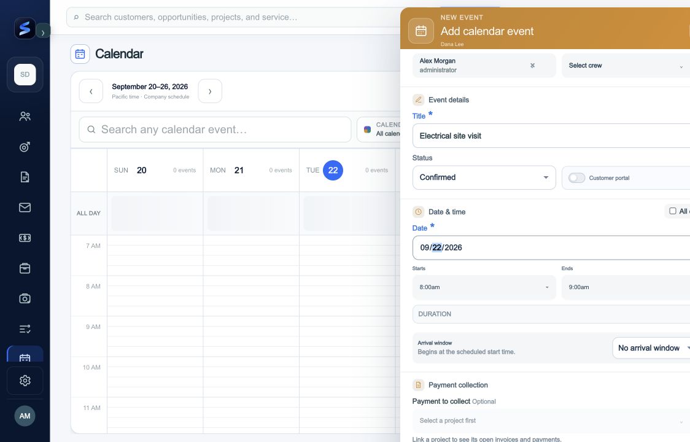Open the camera photos icon in sidebar
This screenshot has height=442, width=690.
point(25,298)
